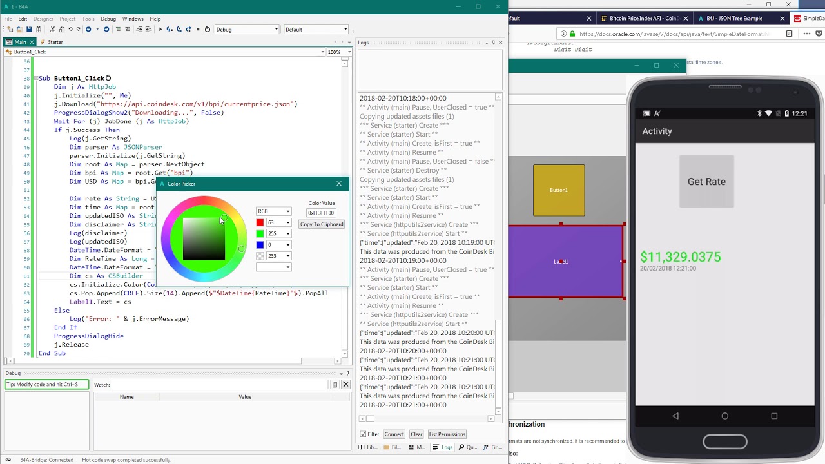The width and height of the screenshot is (825, 464).
Task: Toggle the Filter checkbox in Logs
Action: pyautogui.click(x=363, y=434)
